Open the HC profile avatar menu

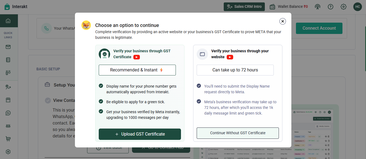pyautogui.click(x=357, y=7)
